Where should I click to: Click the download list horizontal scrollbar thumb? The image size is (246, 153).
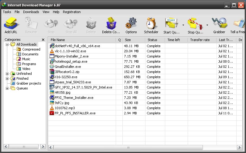(128, 148)
